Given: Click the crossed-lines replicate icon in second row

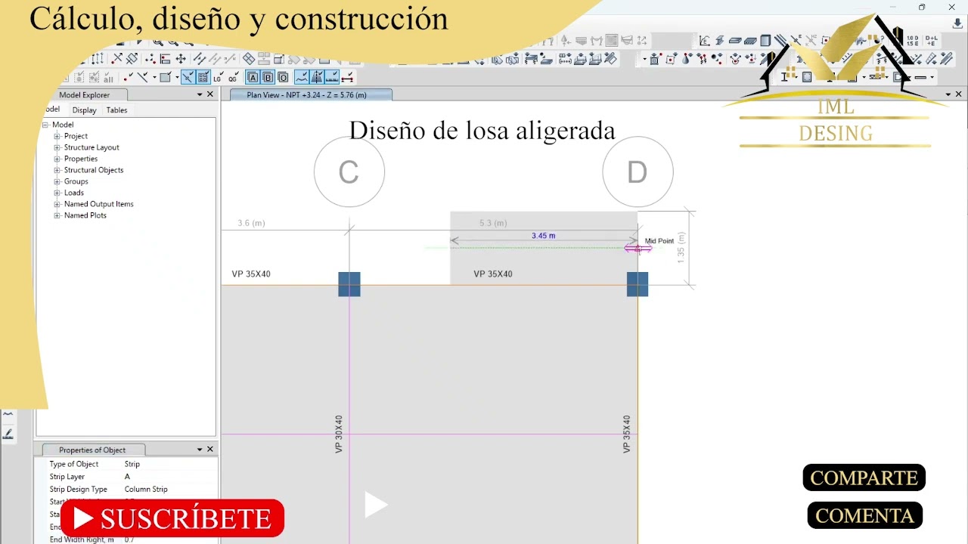Looking at the screenshot, I should coord(117,59).
